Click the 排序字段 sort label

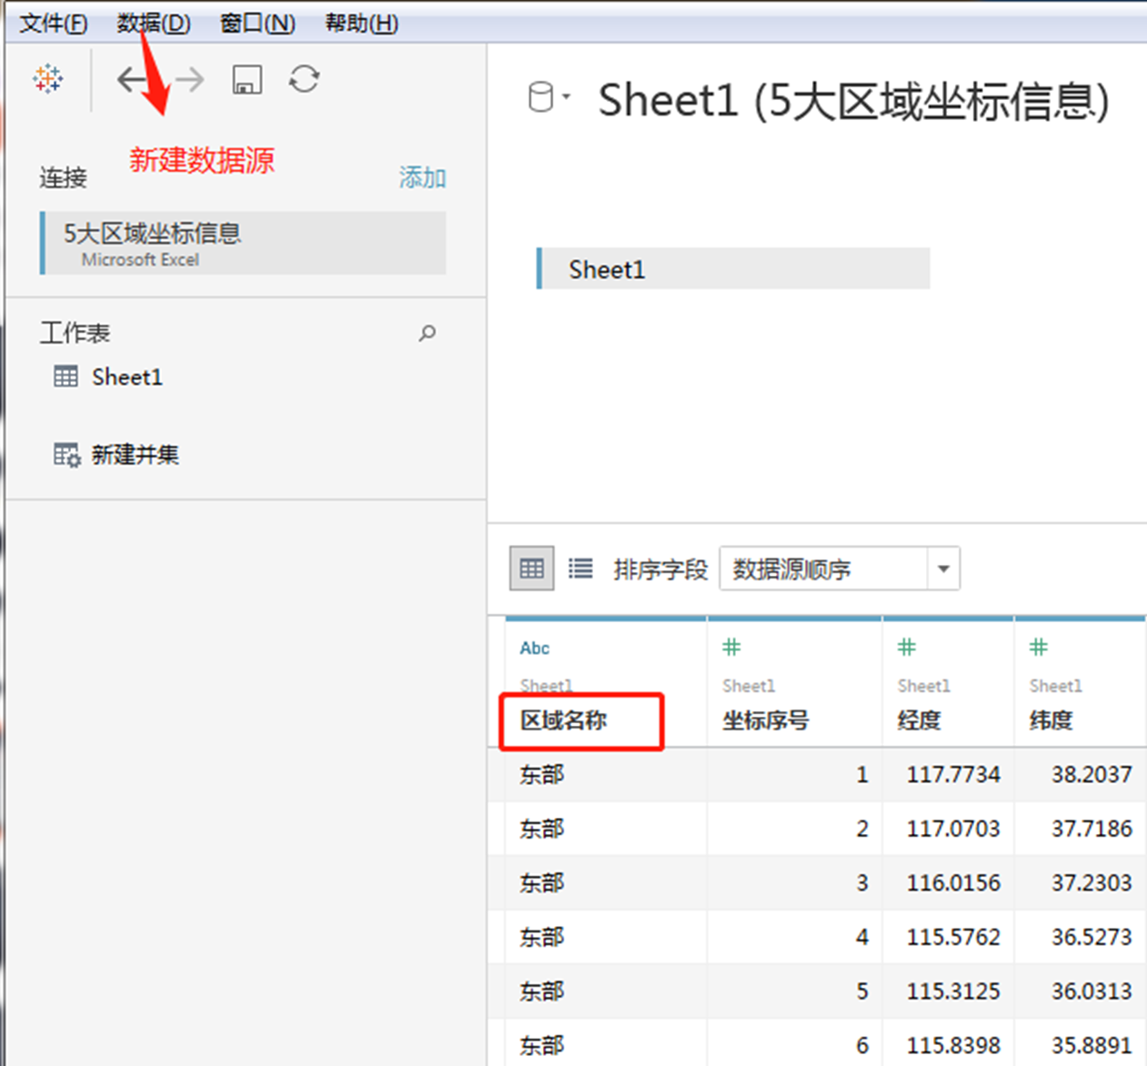click(660, 569)
